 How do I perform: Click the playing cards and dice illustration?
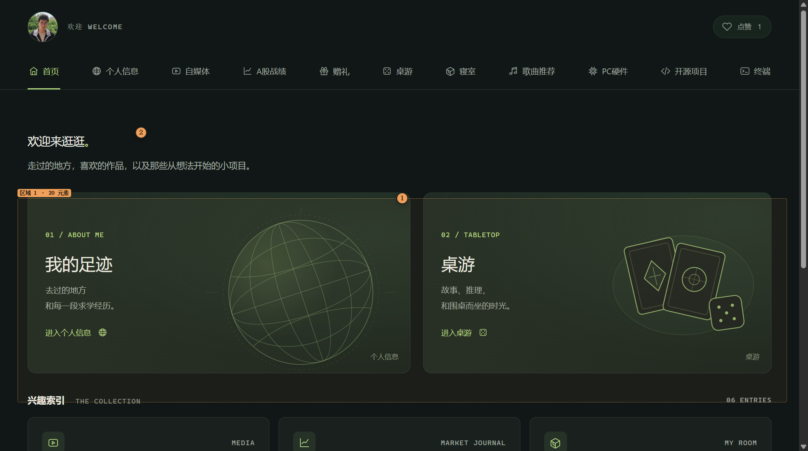(x=683, y=285)
